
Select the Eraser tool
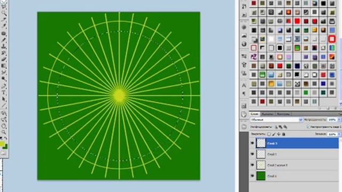pos(4,59)
